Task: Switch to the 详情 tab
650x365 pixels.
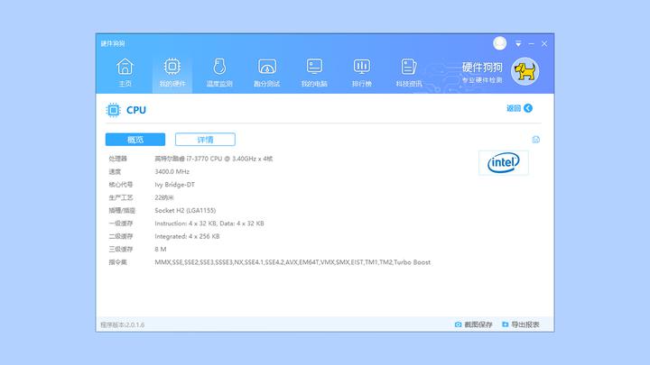Action: (x=205, y=140)
